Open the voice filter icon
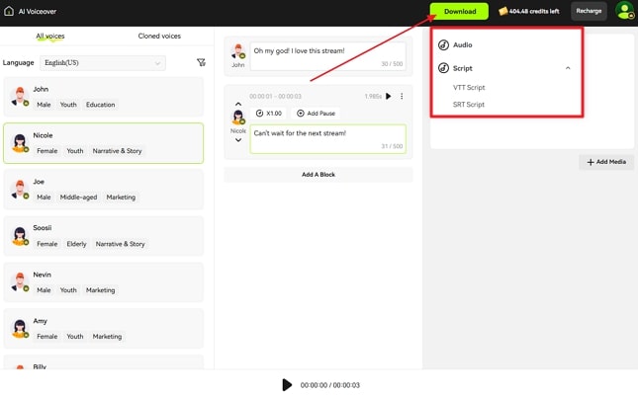This screenshot has height=395, width=638. click(201, 62)
